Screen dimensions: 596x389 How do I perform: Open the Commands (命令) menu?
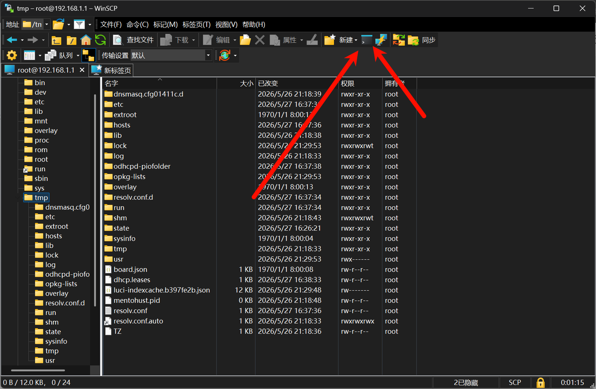click(x=137, y=24)
